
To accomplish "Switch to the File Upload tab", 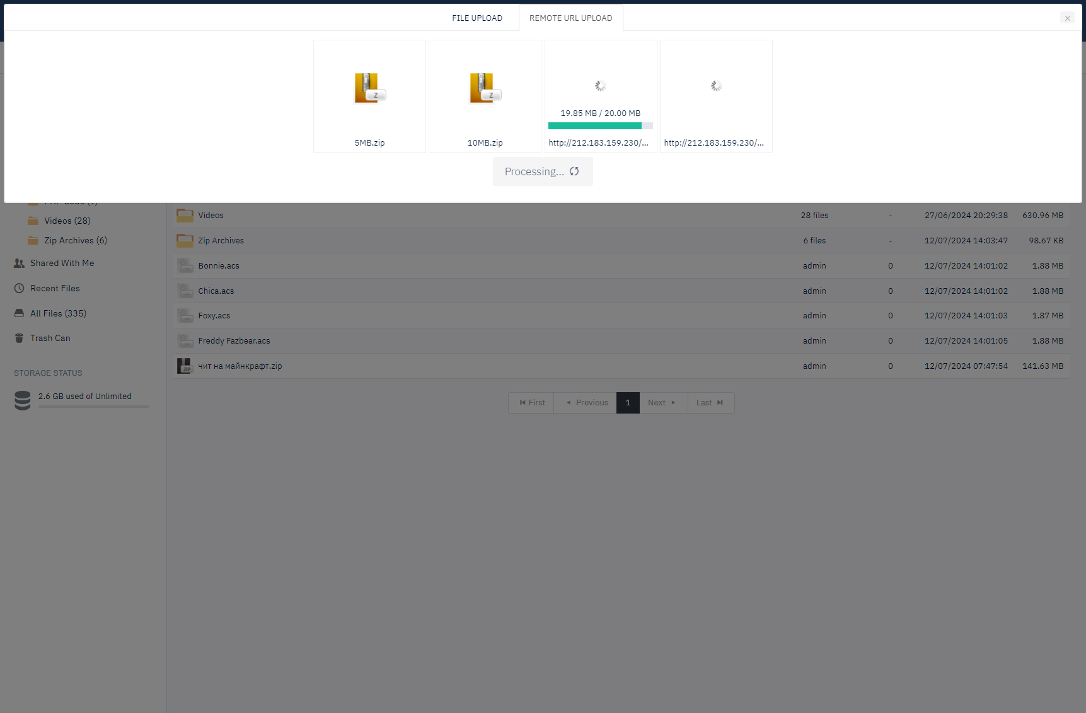I will (x=477, y=18).
